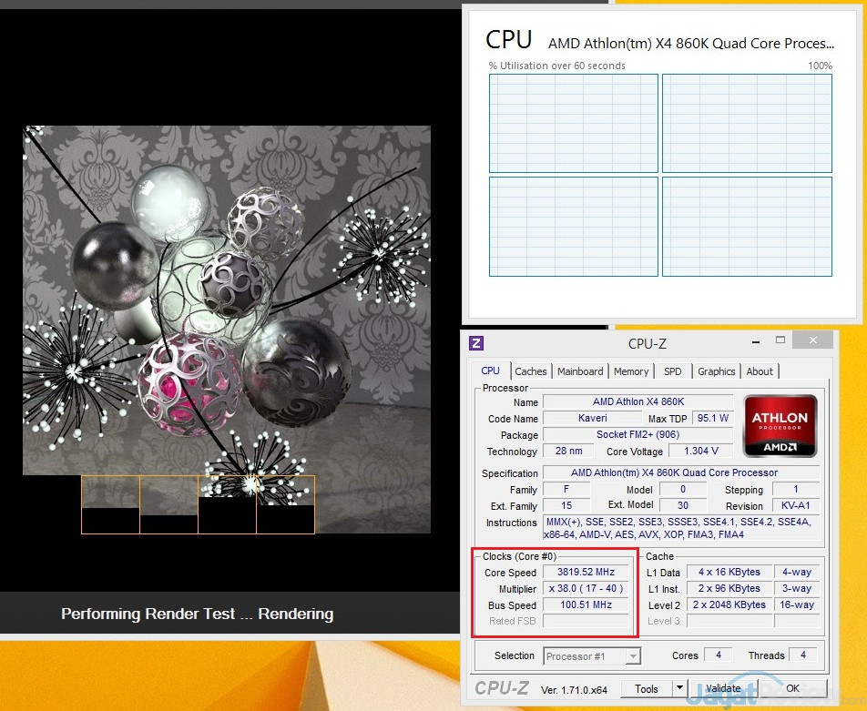Click the bottom-right CPU utilisation graph
The width and height of the screenshot is (867, 711).
pos(747,226)
